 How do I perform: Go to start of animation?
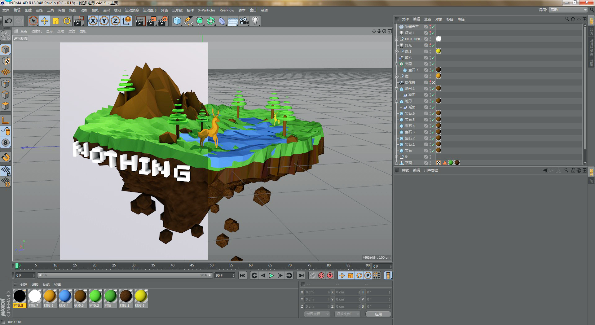[243, 275]
